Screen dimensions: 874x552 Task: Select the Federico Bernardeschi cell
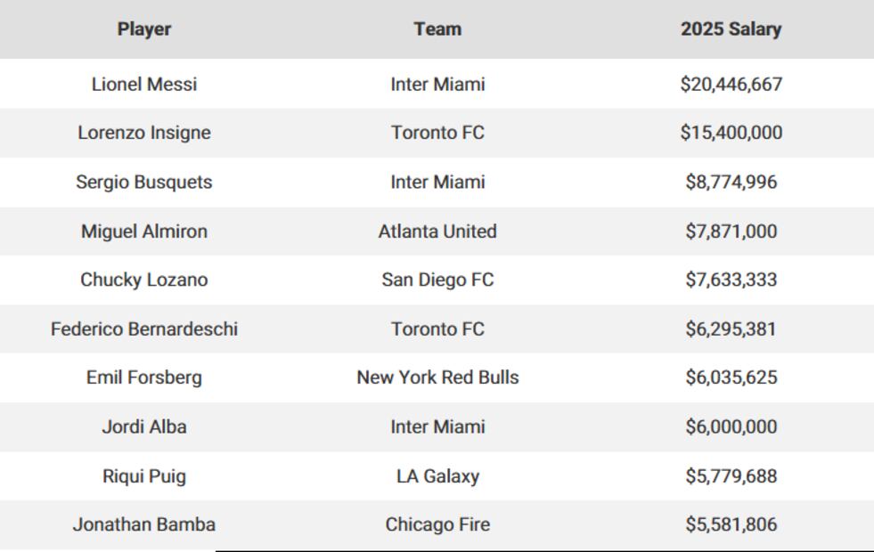pyautogui.click(x=143, y=329)
